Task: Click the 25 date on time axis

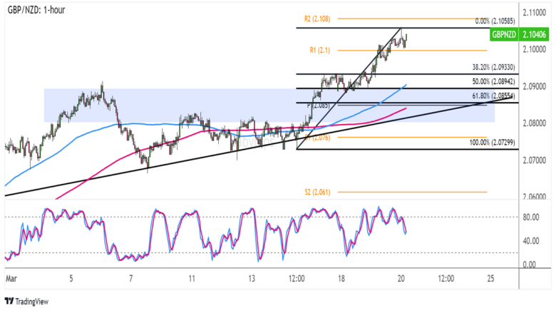Action: pyautogui.click(x=490, y=278)
